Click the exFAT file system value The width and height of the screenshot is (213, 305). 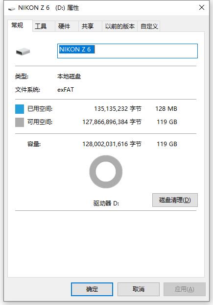point(66,90)
